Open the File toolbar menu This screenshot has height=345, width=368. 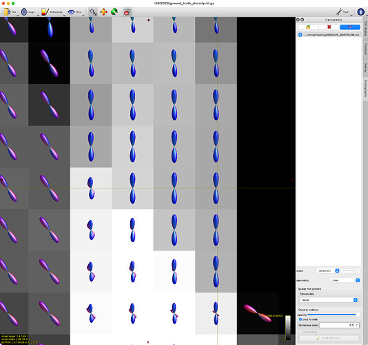(10, 12)
